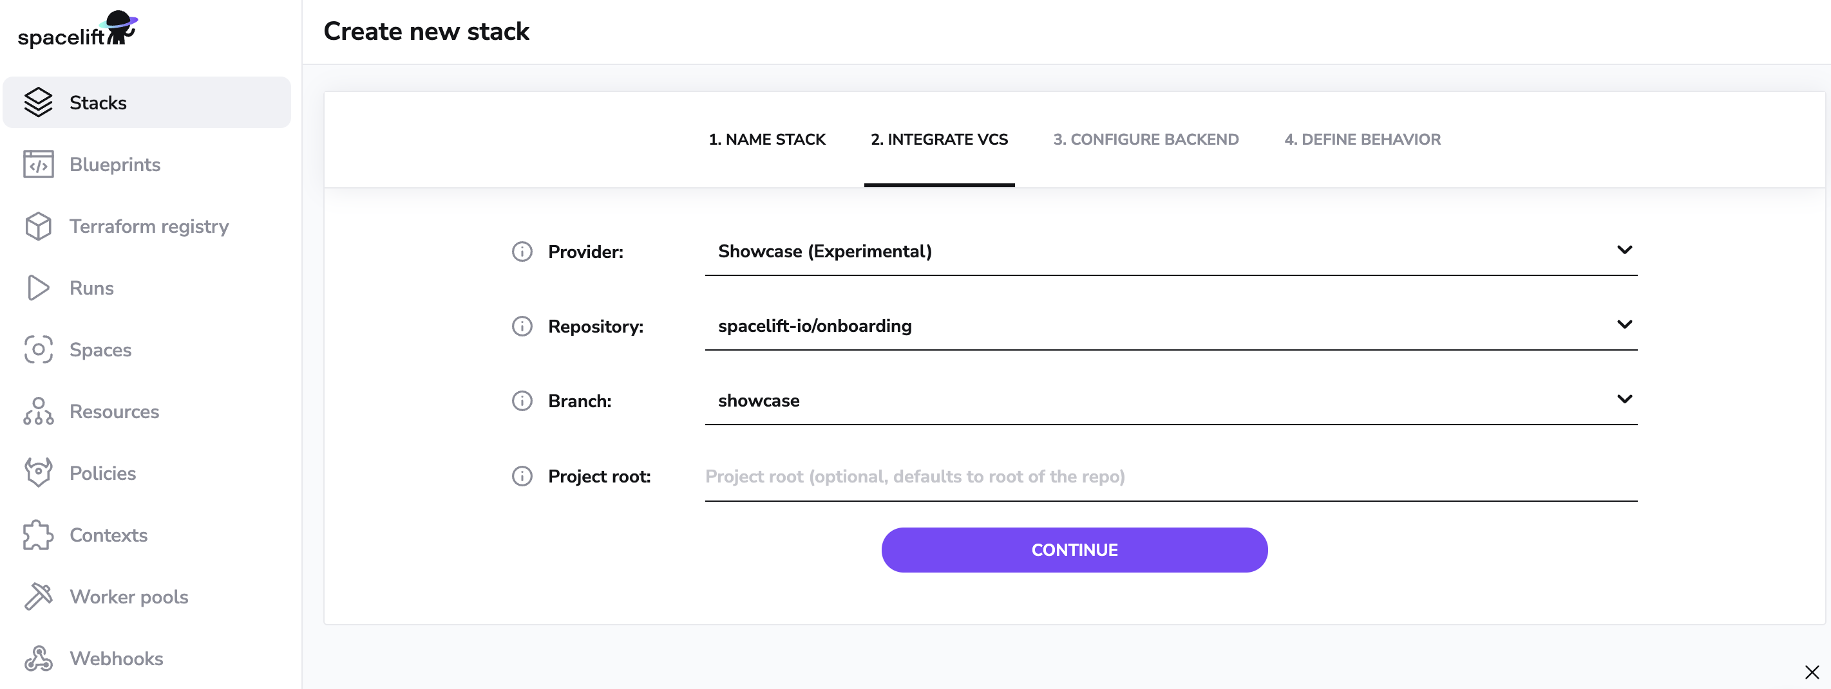1831x689 pixels.
Task: Click the Policies icon in sidebar
Action: coord(39,473)
